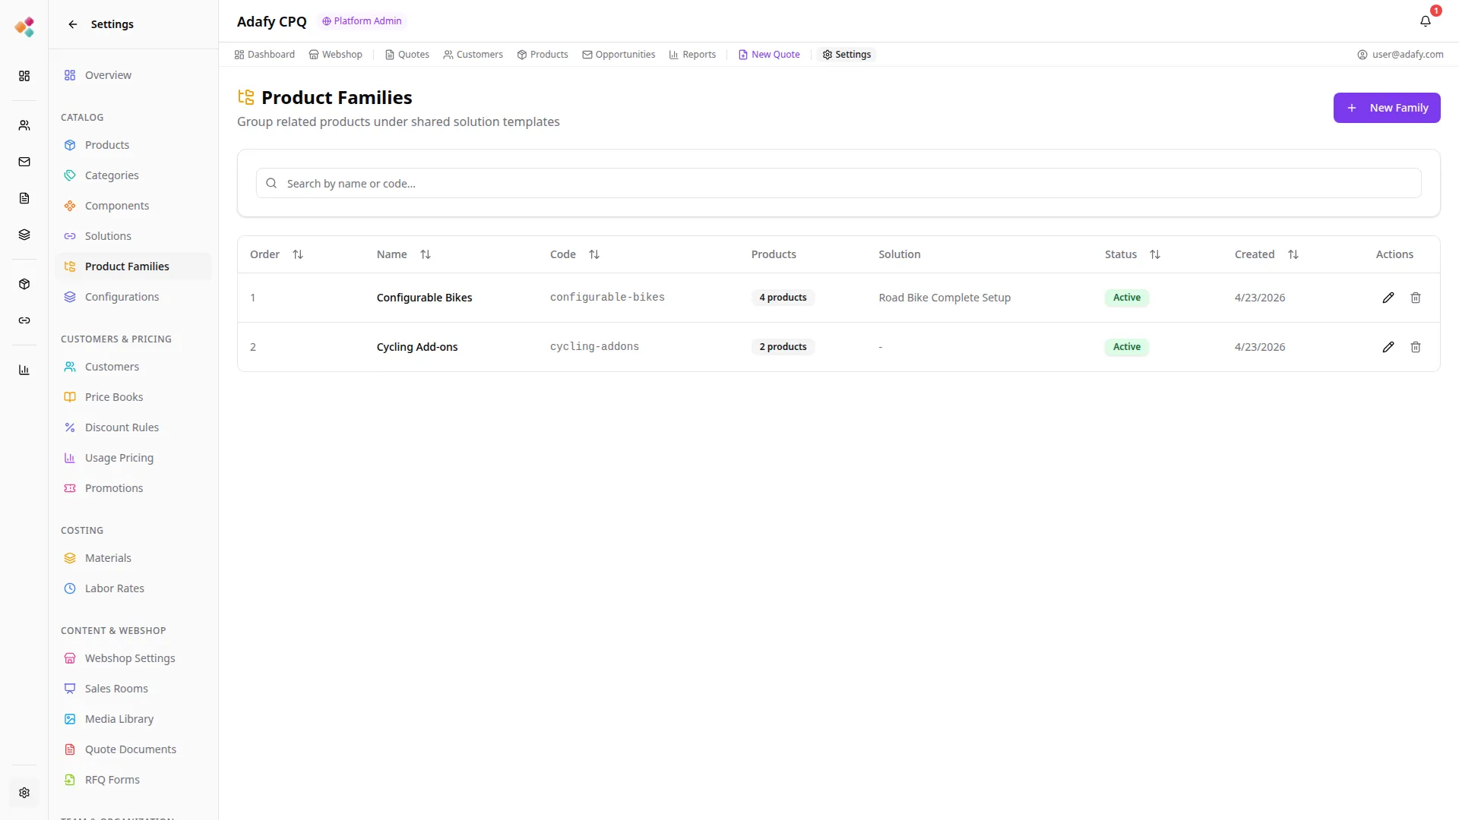Screen dimensions: 1459x820
Task: Delete the Cycling Add-ons family
Action: 1415,347
